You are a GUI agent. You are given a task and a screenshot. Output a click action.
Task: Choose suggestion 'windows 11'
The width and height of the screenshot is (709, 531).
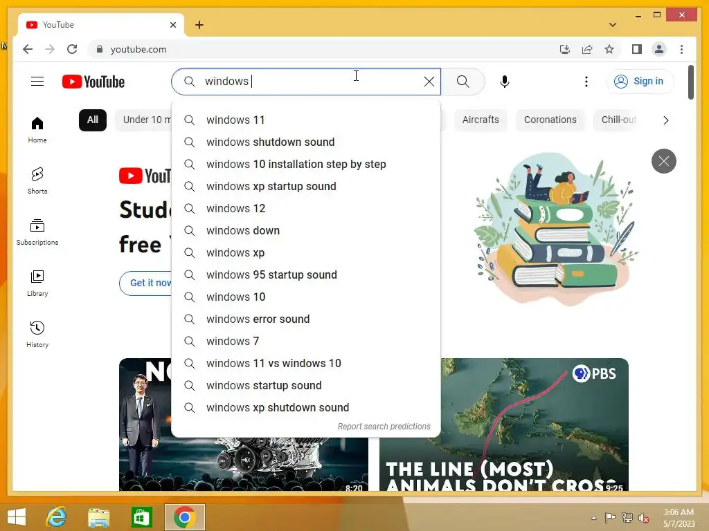pyautogui.click(x=306, y=120)
